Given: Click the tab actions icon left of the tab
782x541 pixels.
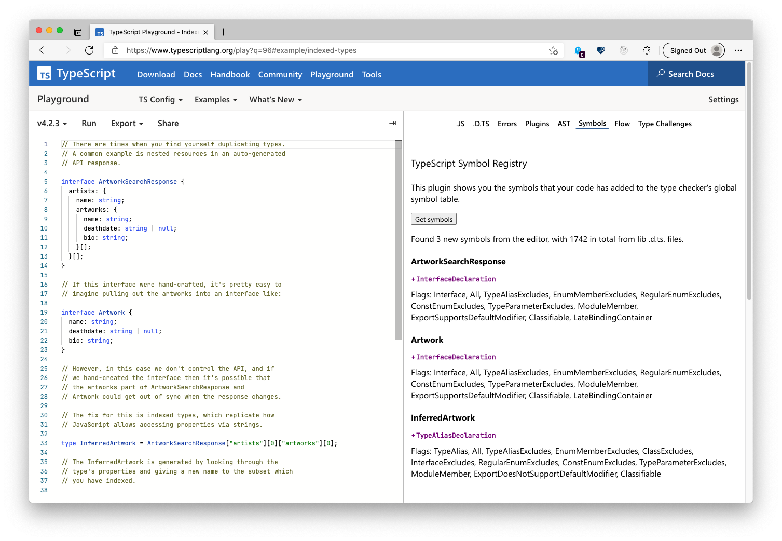Looking at the screenshot, I should [x=78, y=32].
